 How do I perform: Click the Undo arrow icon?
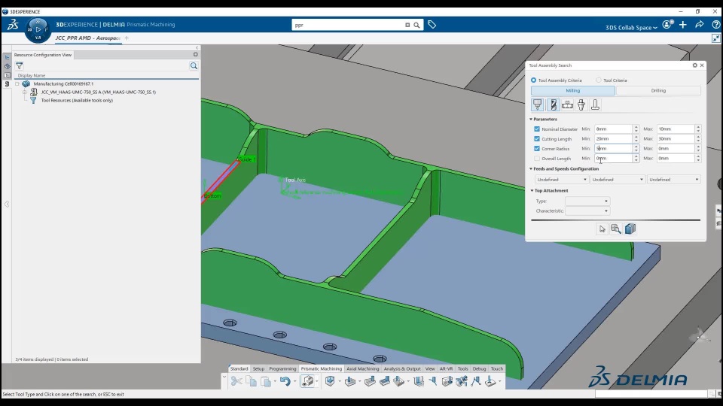285,381
